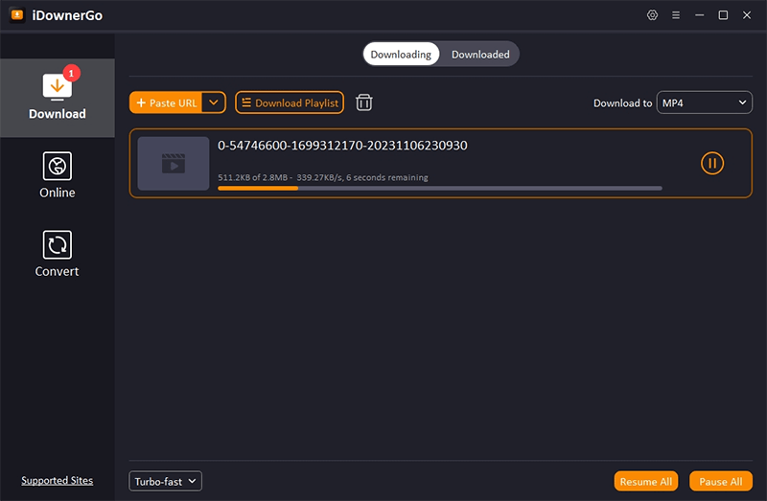The height and width of the screenshot is (501, 767).
Task: Open the Online browser section
Action: (58, 175)
